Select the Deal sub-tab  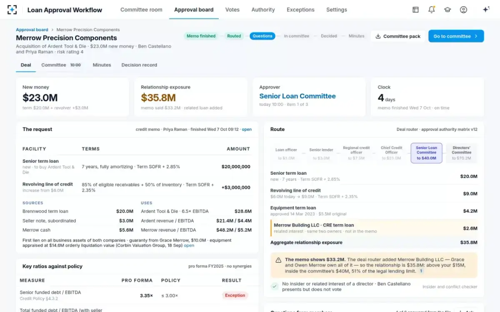(x=26, y=65)
